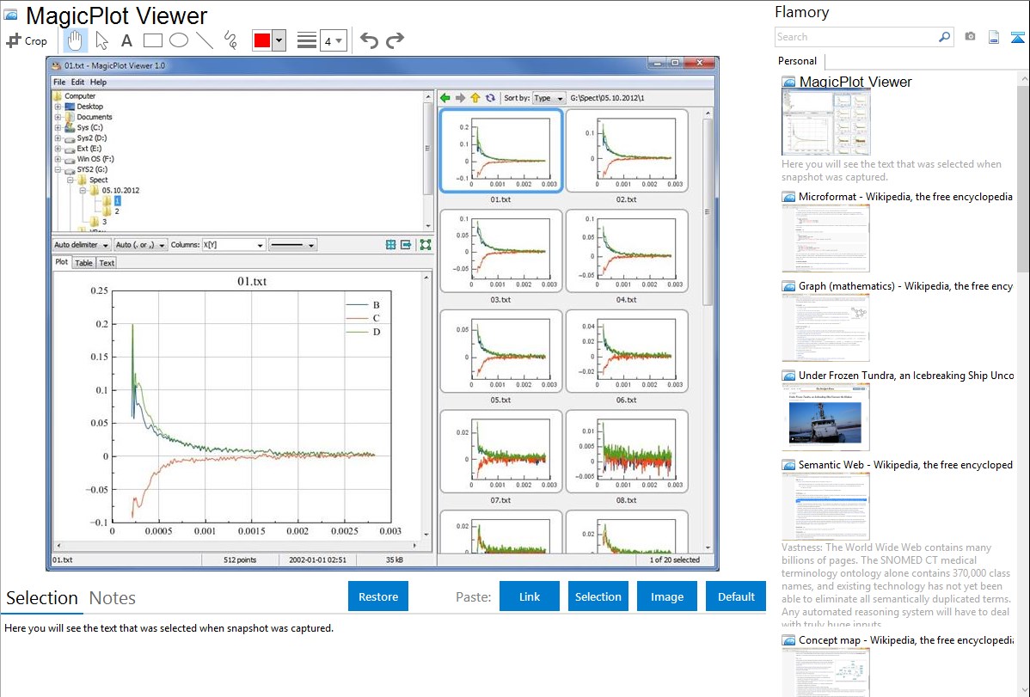
Task: Switch to the Notes tab
Action: coord(113,598)
